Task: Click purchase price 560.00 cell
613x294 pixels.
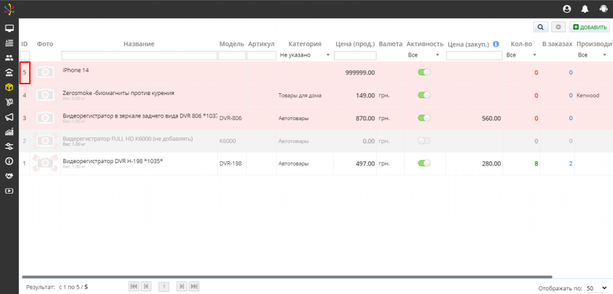Action: click(x=491, y=118)
